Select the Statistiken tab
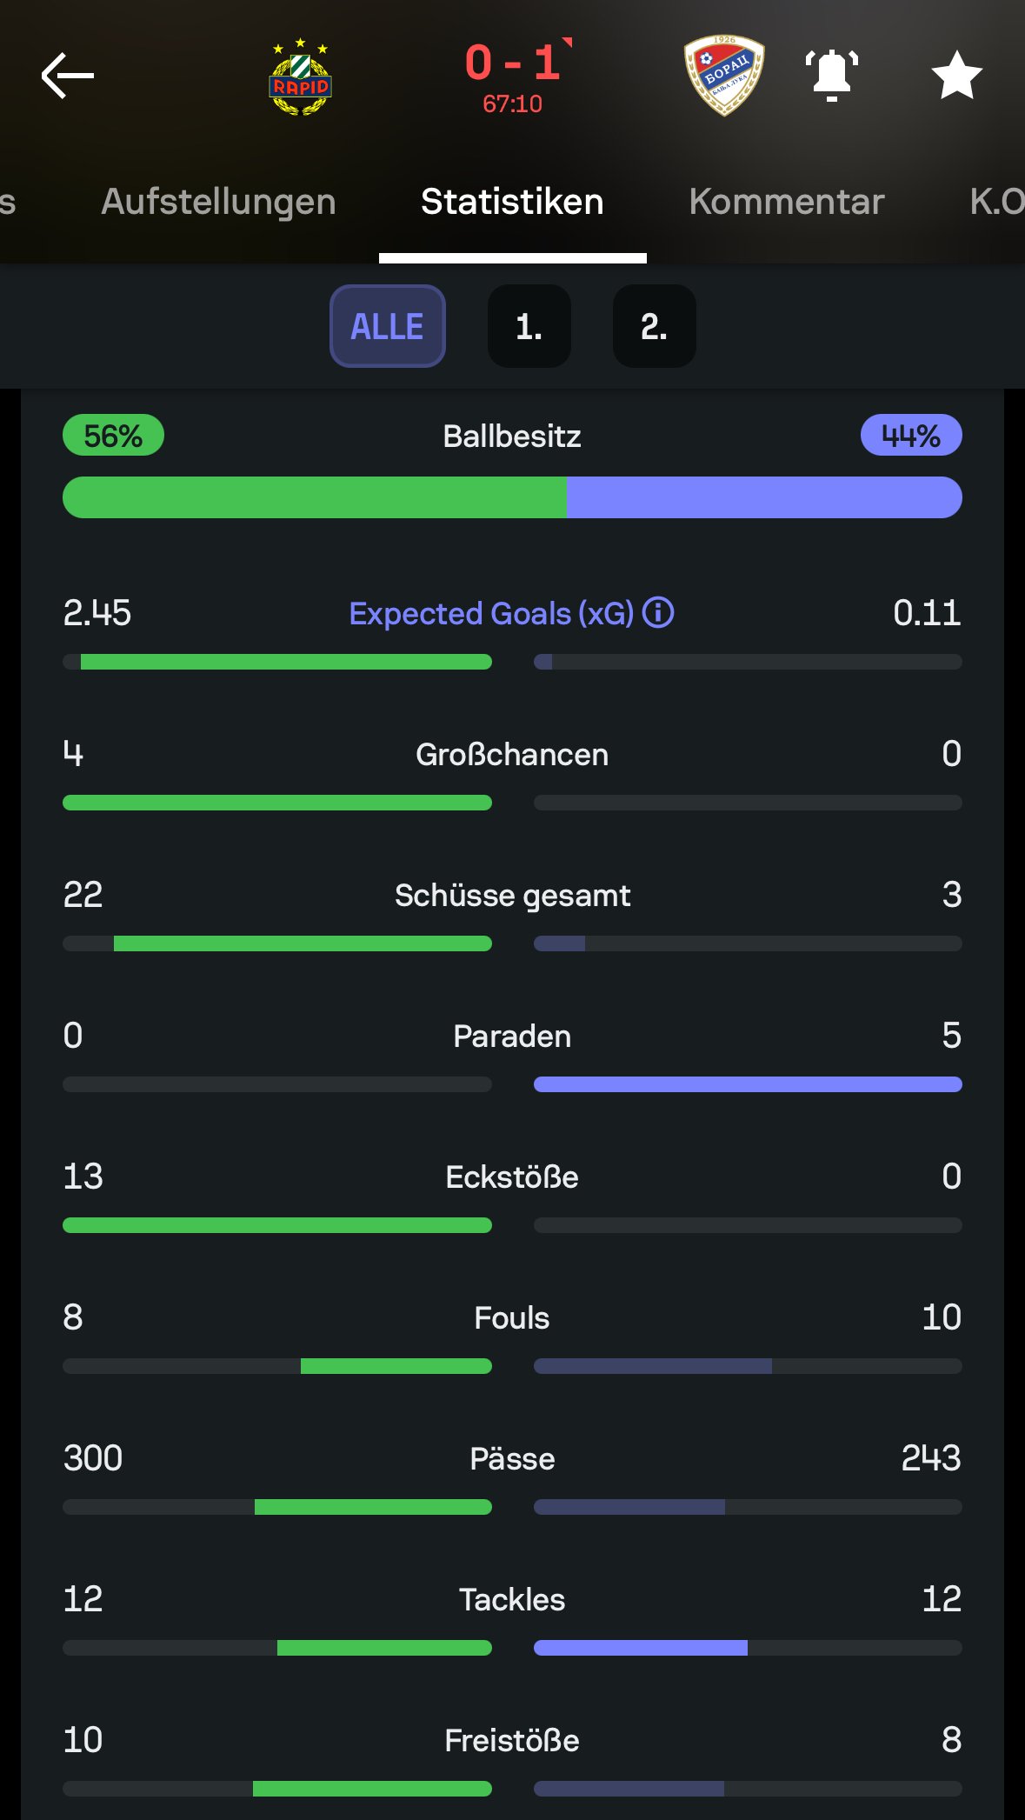The image size is (1025, 1820). point(512,202)
